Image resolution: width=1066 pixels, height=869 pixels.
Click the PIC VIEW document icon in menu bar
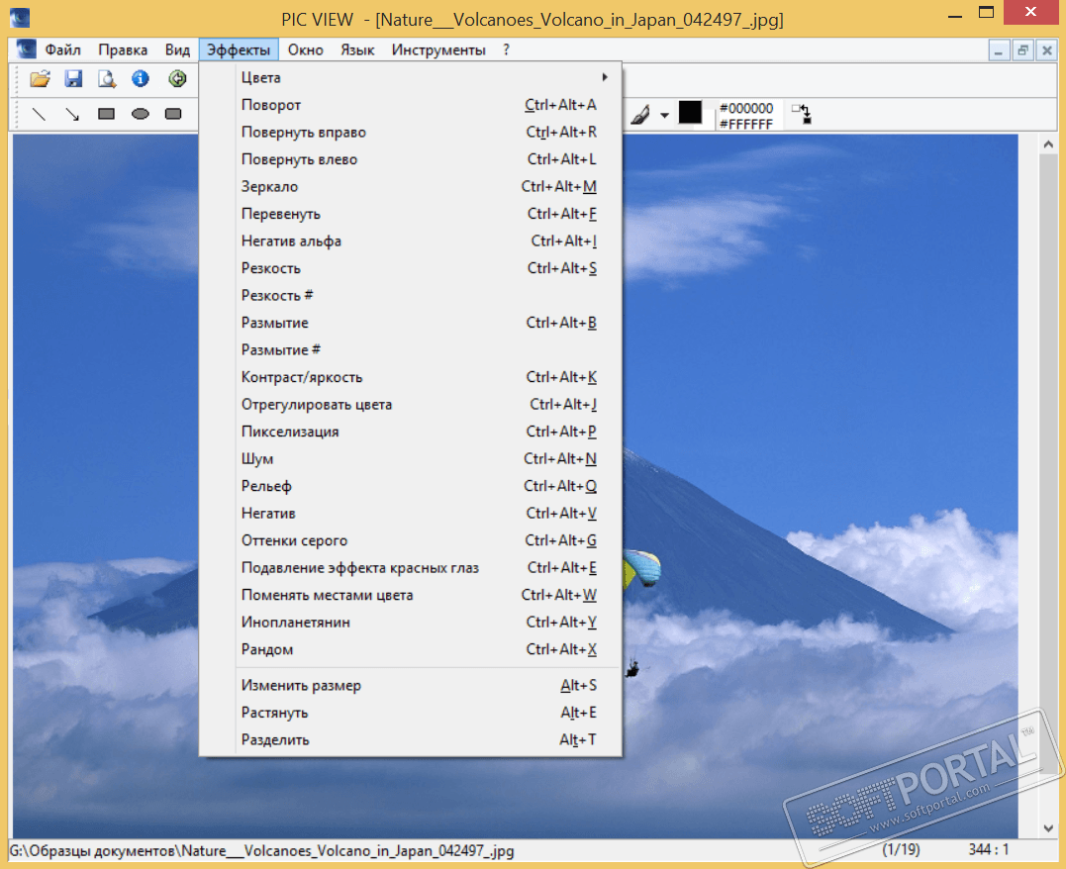(26, 48)
